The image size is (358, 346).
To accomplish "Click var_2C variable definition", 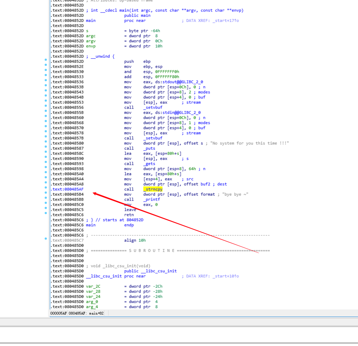I will (x=124, y=286).
